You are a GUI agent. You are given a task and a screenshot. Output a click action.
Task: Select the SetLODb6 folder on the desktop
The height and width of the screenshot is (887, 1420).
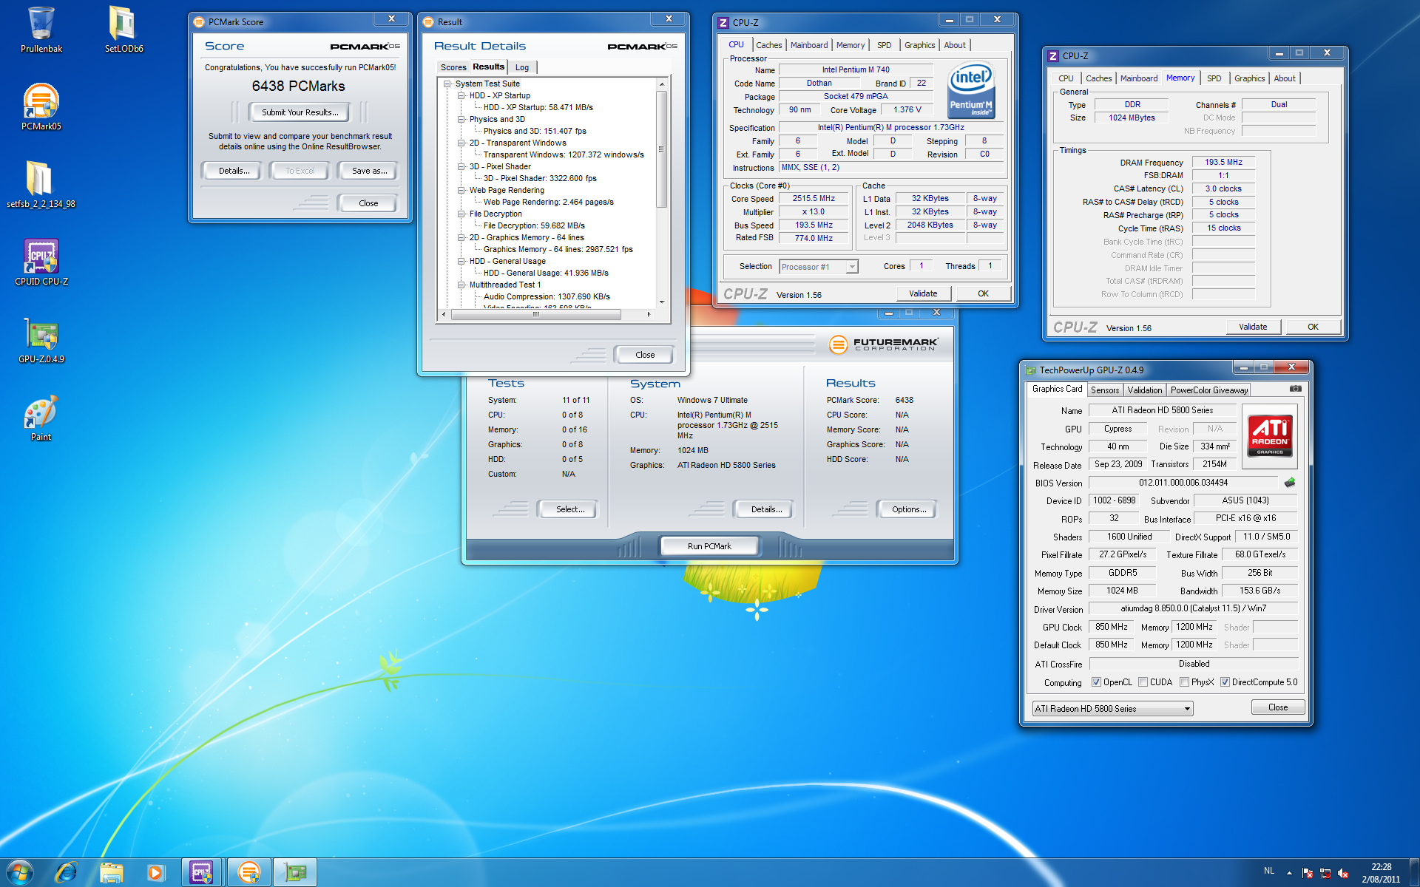coord(124,30)
